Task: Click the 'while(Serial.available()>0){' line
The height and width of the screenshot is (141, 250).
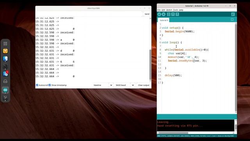Action: (x=187, y=50)
